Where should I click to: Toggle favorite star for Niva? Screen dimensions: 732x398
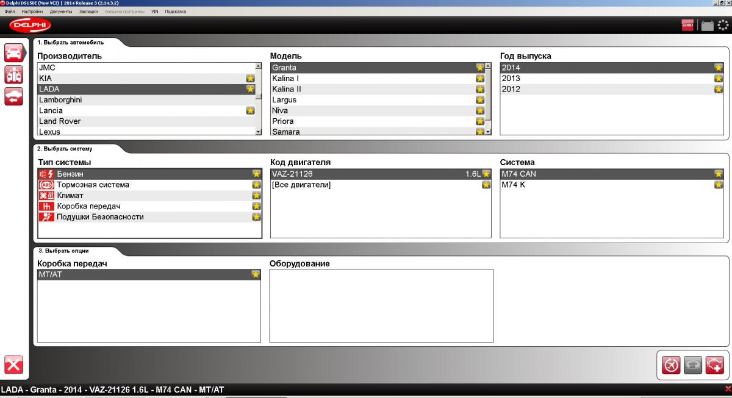point(480,110)
